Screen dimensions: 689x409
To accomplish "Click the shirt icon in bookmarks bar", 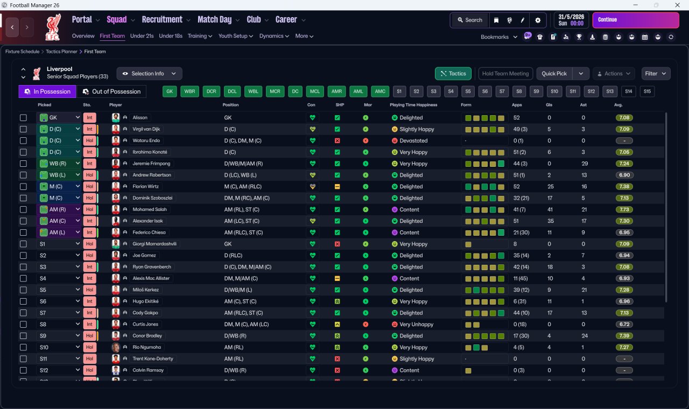I will 540,37.
